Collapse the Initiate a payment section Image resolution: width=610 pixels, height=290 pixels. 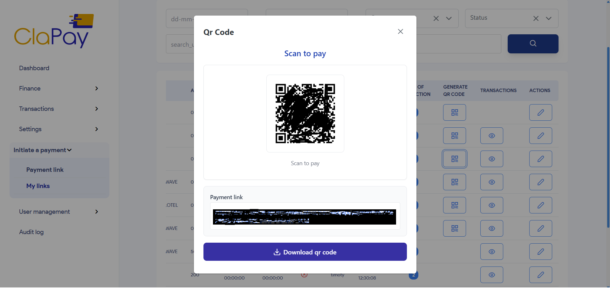[x=42, y=150]
